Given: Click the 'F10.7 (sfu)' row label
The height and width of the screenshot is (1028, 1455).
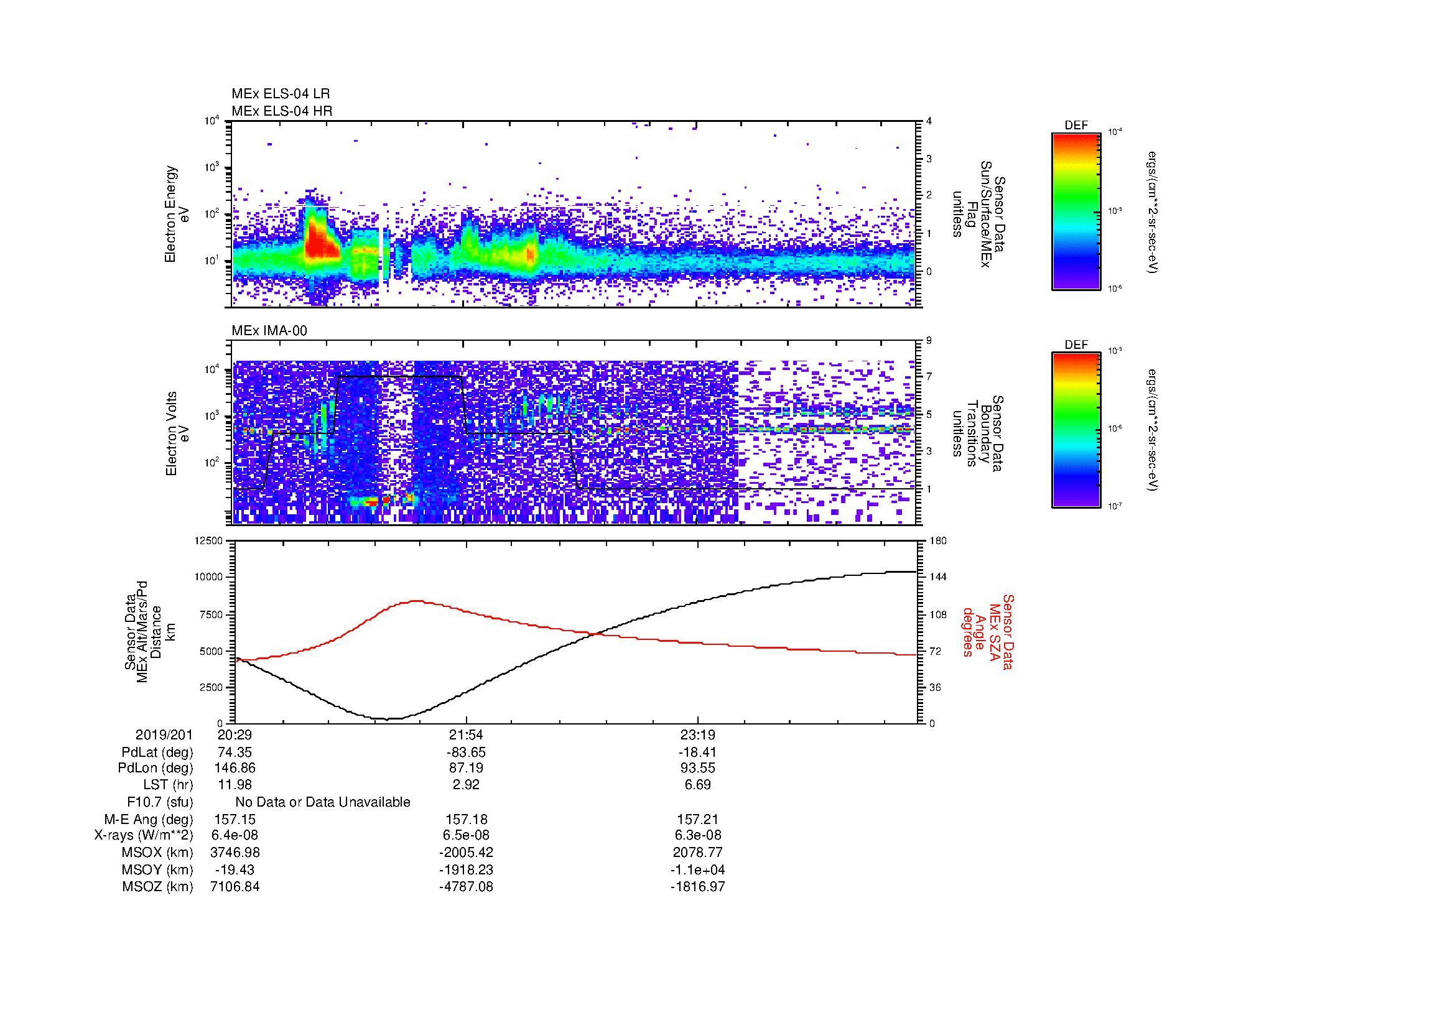Looking at the screenshot, I should coord(160,802).
